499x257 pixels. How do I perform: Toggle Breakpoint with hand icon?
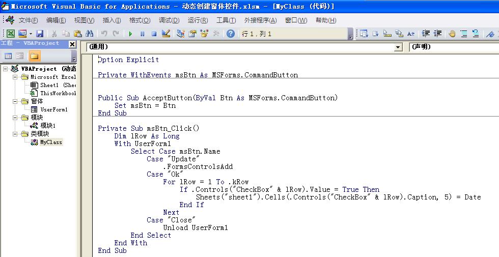[452, 34]
